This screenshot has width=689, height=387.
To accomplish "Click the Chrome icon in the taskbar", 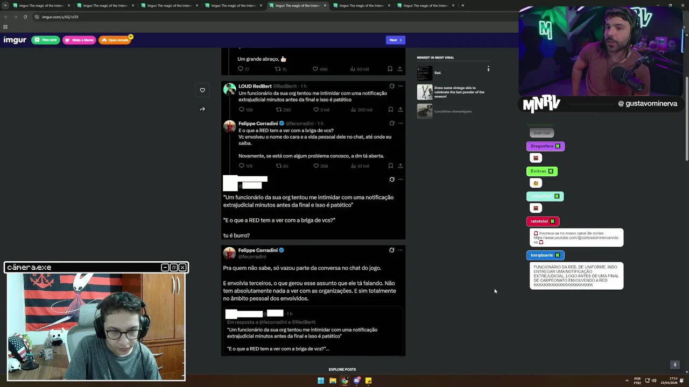I will (x=344, y=381).
